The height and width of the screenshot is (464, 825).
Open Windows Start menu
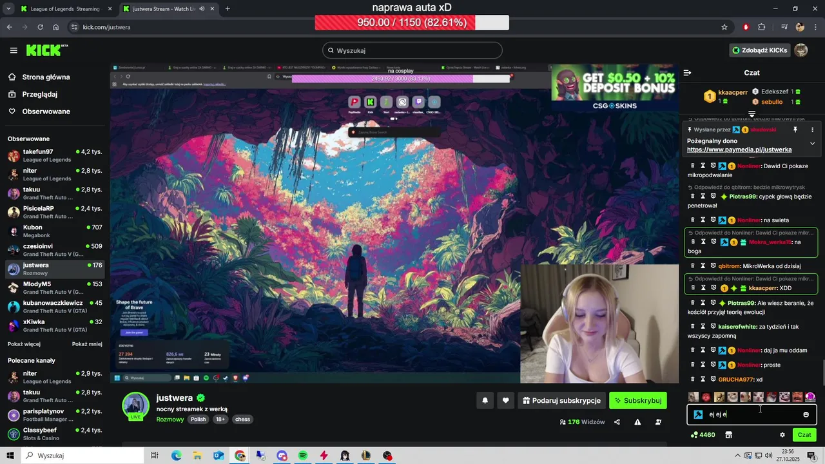(10, 456)
